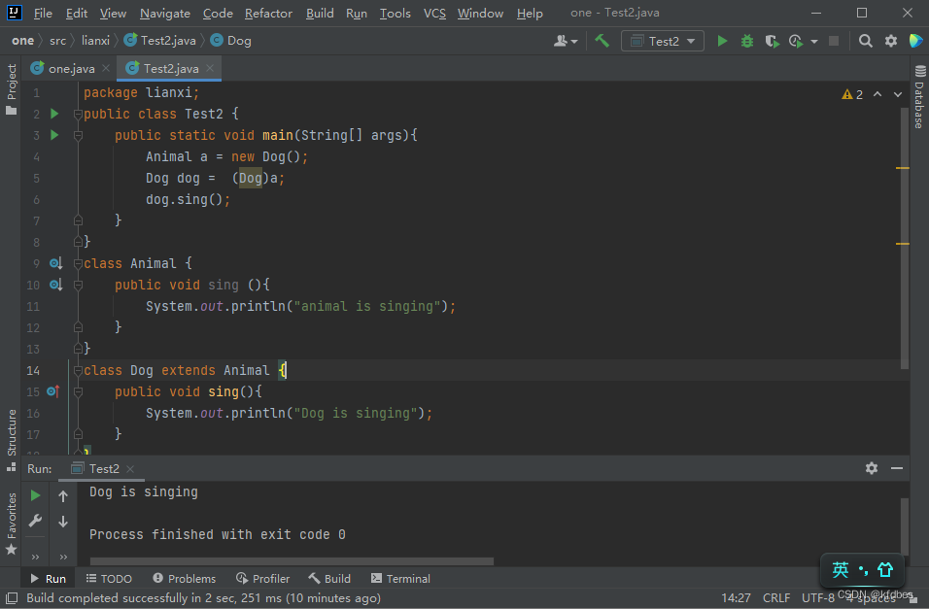Collapse the Animal class fold marker

[x=78, y=263]
